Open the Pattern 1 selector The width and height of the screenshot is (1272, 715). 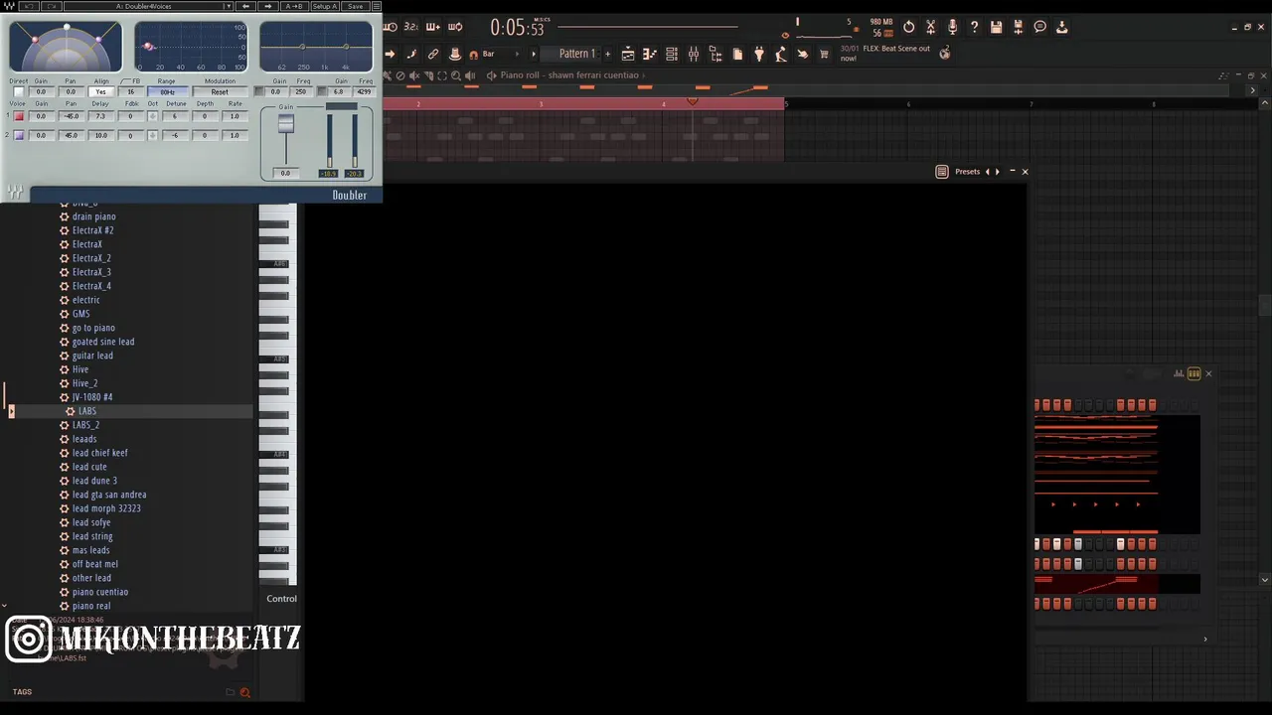click(x=576, y=54)
